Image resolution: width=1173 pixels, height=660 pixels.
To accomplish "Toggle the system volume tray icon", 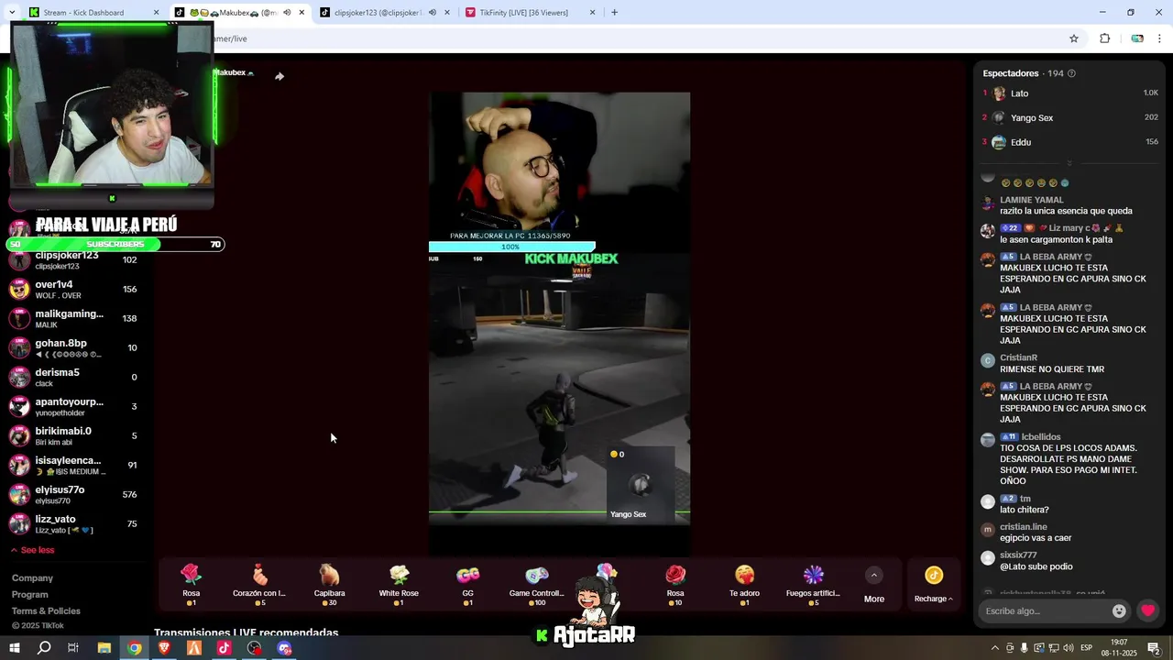I will click(x=1069, y=648).
